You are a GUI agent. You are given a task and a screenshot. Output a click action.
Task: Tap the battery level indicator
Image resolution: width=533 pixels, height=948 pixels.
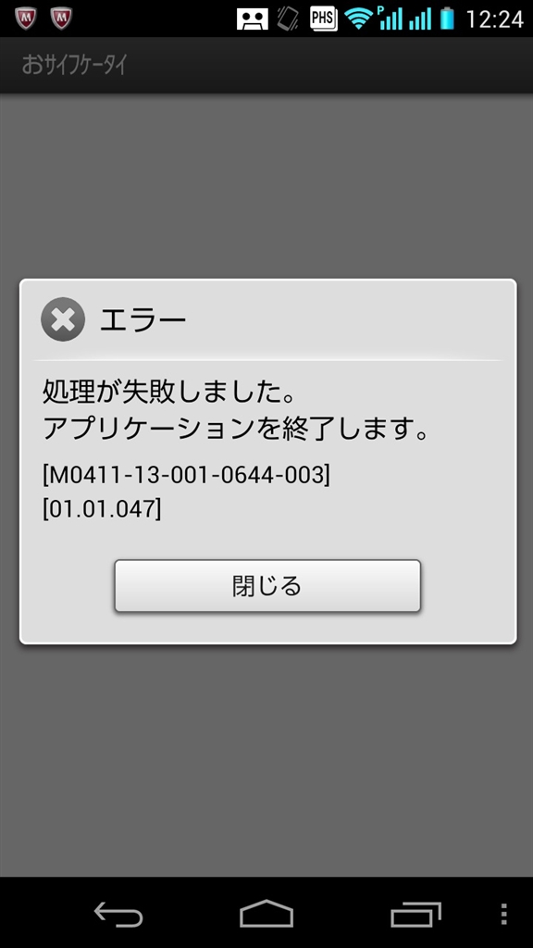click(x=447, y=19)
